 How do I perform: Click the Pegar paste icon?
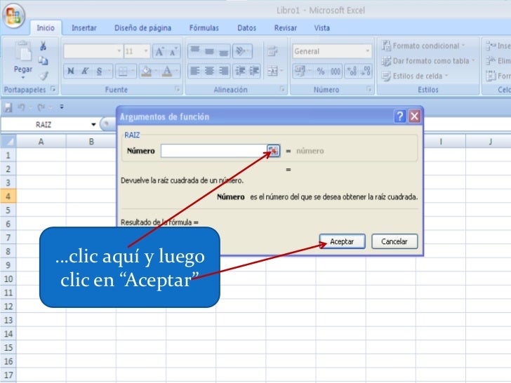[23, 52]
